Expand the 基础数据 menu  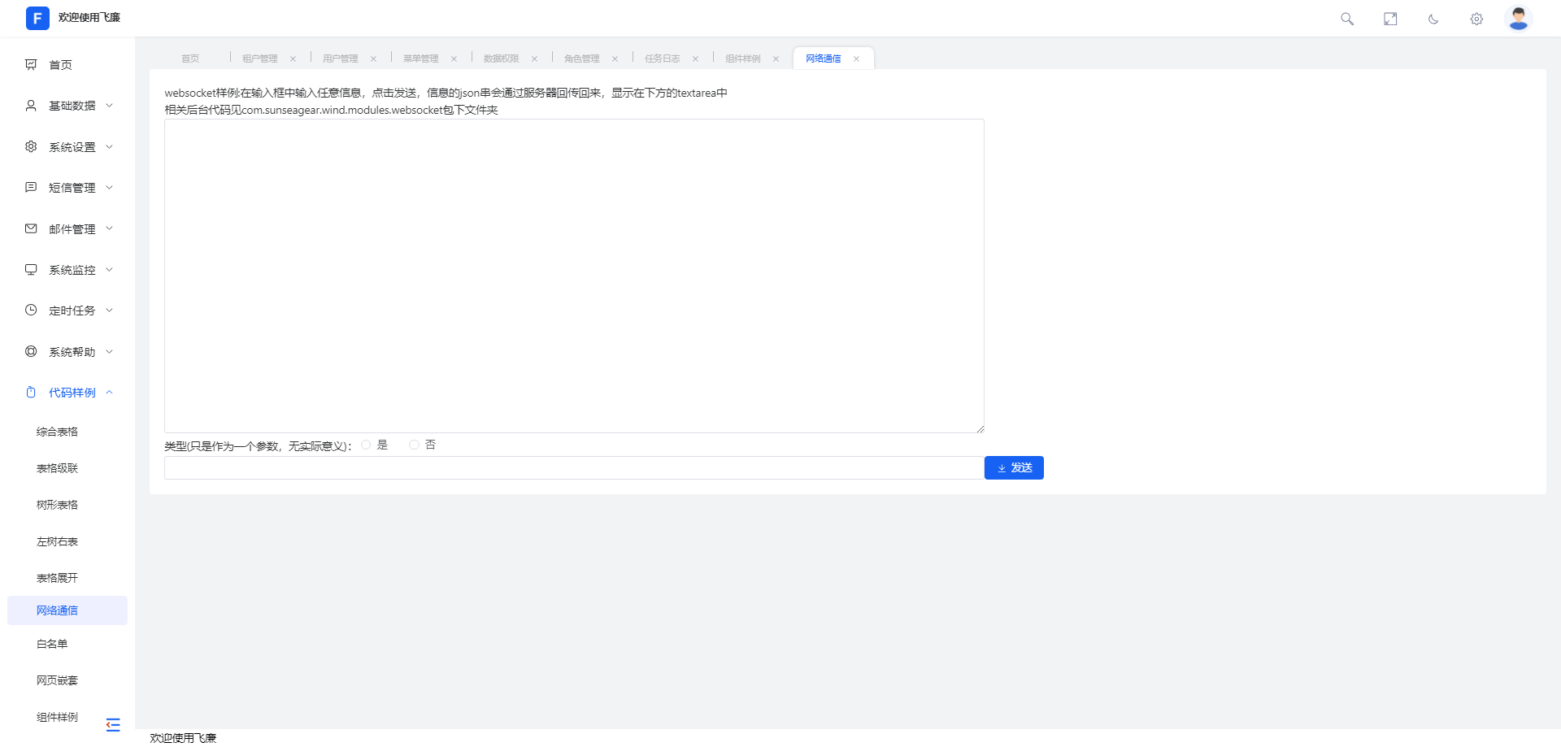tap(72, 106)
